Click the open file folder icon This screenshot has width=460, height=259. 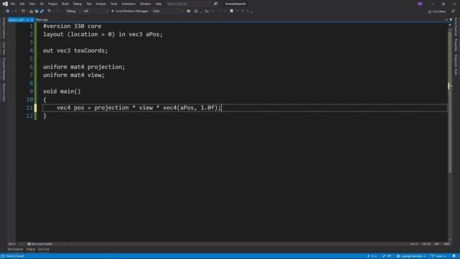click(x=31, y=12)
